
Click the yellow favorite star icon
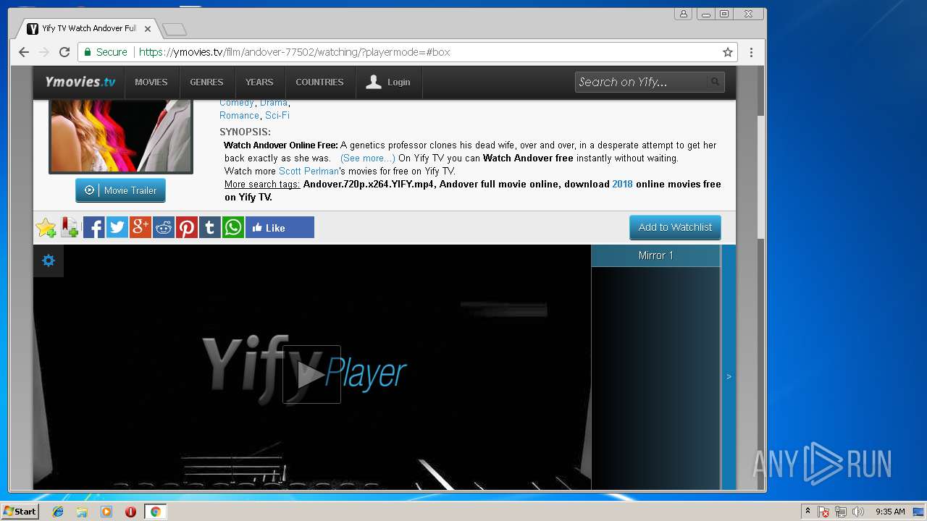tap(46, 227)
